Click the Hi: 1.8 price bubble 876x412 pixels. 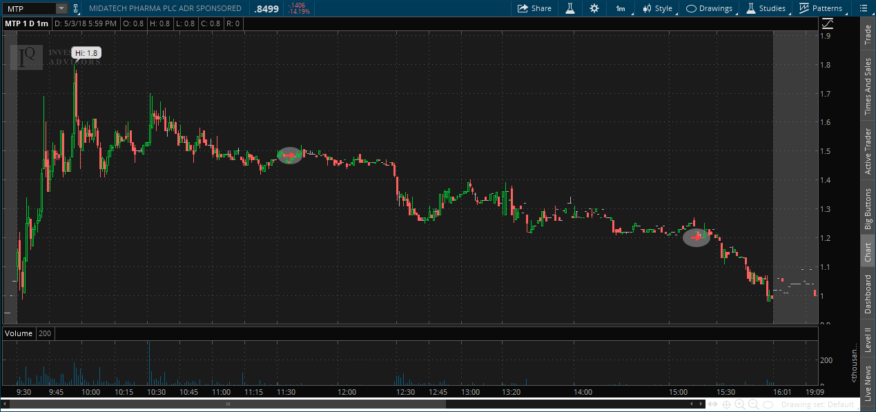pyautogui.click(x=87, y=52)
